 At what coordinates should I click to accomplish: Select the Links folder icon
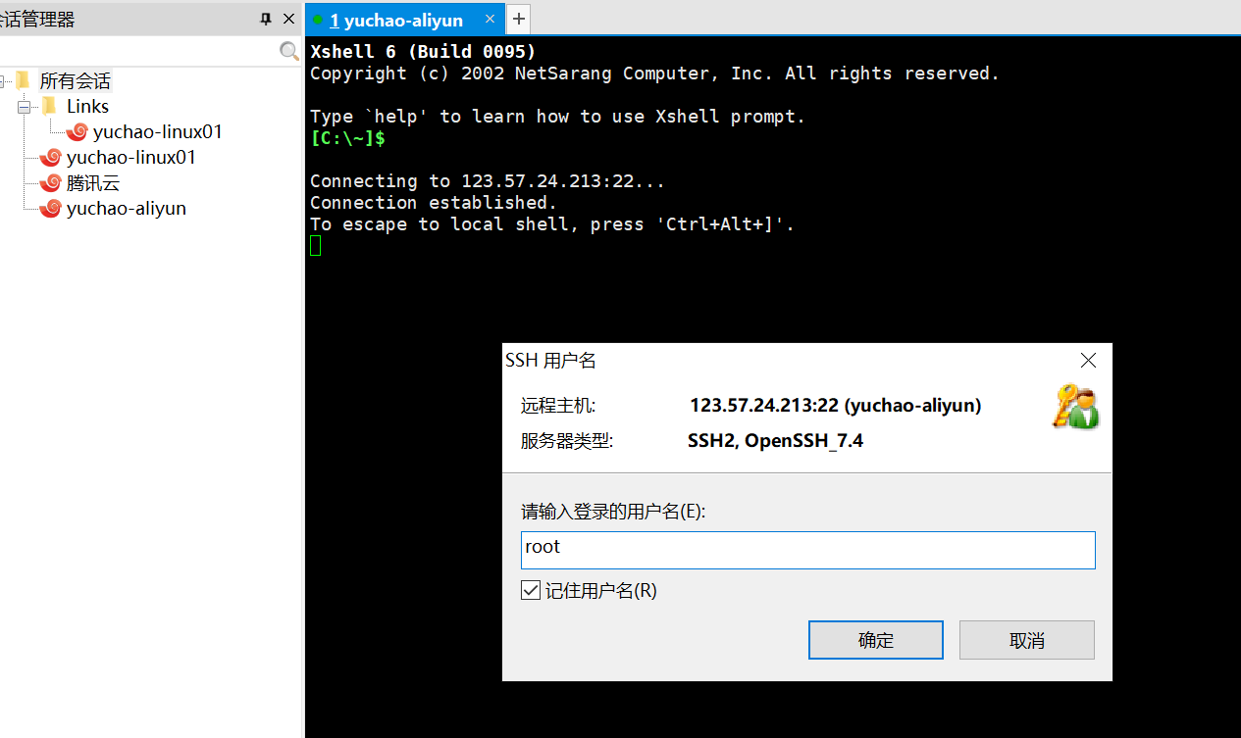tap(49, 107)
